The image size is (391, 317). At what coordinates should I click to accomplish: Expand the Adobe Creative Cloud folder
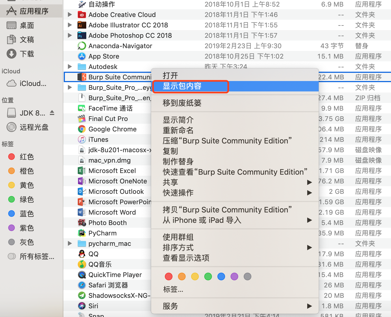(x=70, y=15)
